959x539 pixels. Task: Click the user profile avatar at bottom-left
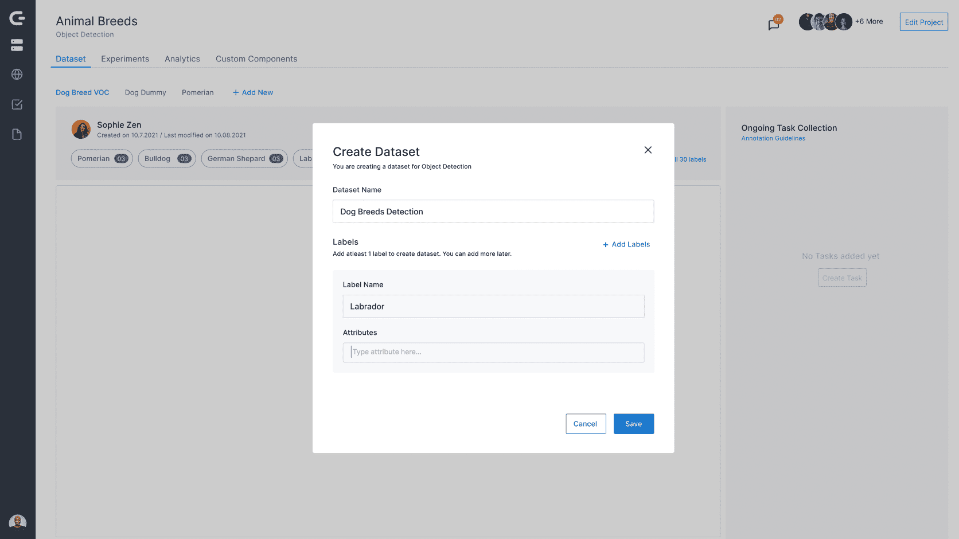[x=18, y=522]
